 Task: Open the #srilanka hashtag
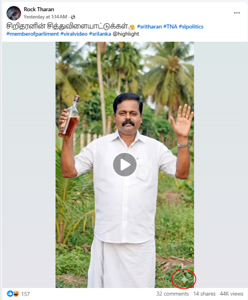point(100,34)
